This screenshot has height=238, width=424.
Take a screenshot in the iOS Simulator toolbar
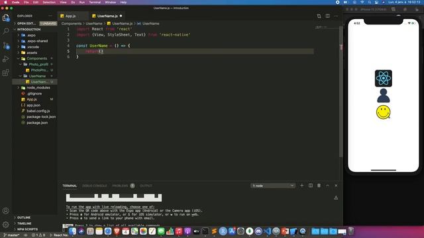(394, 9)
